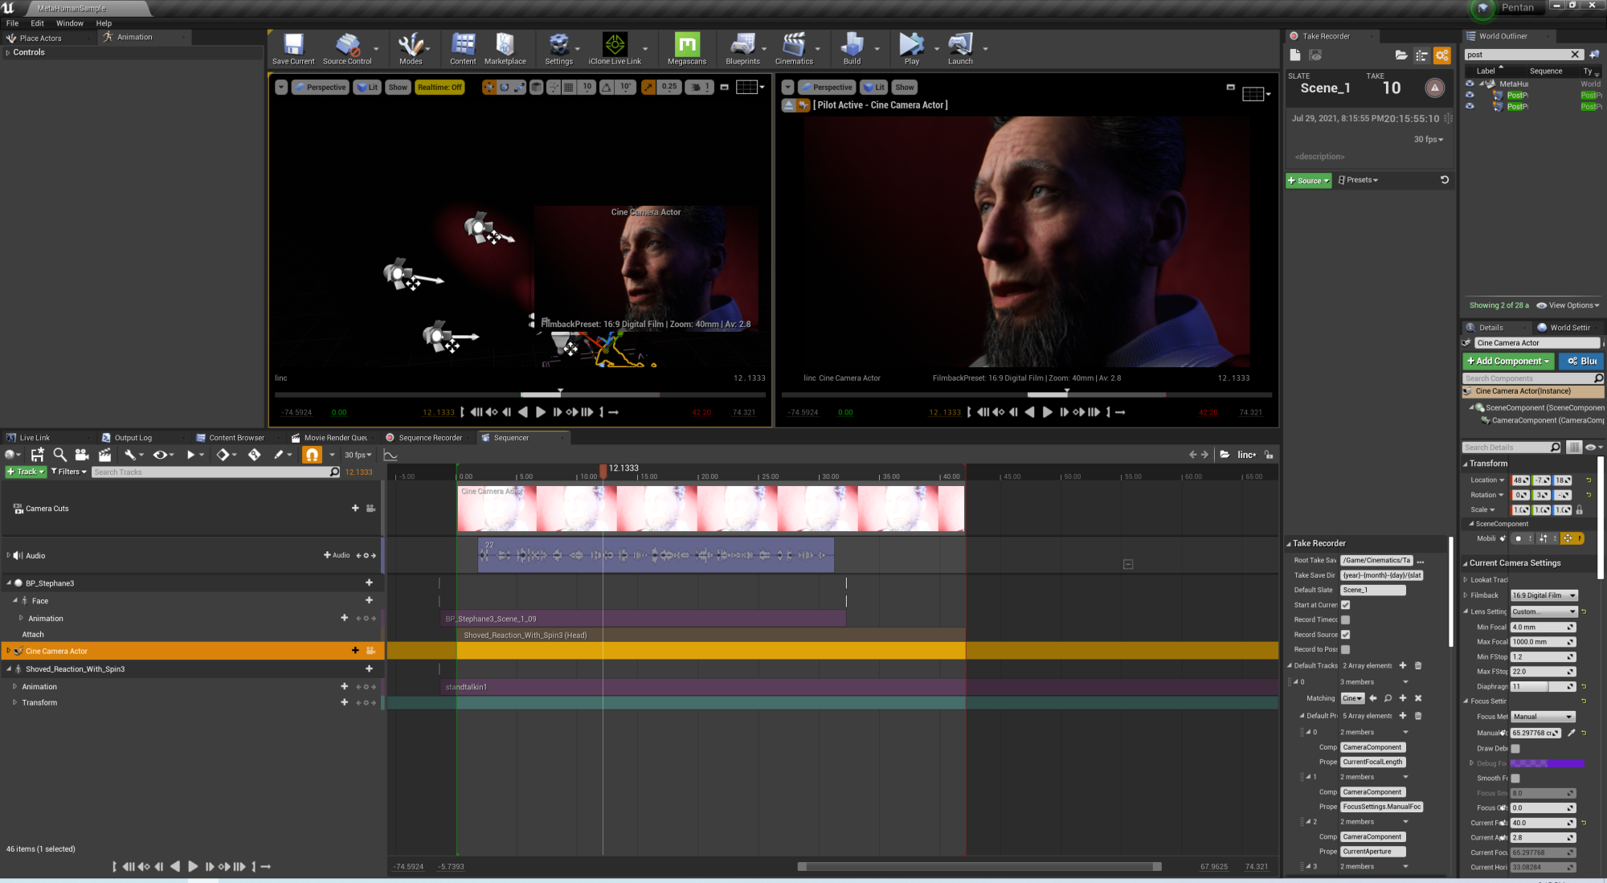Click the Sequencer horizontal timeline scrollbar
This screenshot has width=1607, height=883.
point(979,866)
